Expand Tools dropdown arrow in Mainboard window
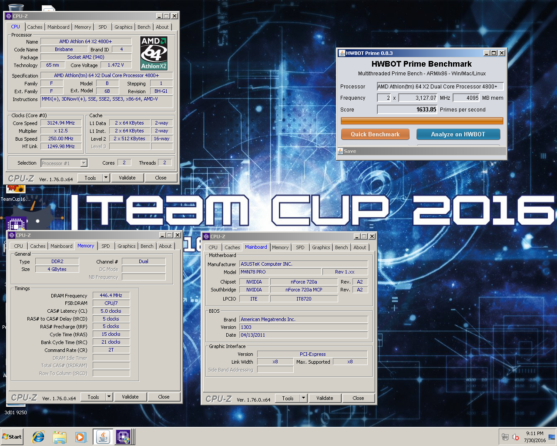This screenshot has height=446, width=557. (x=303, y=398)
